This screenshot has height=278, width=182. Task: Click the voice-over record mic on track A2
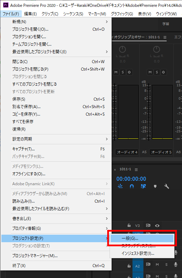point(176,264)
